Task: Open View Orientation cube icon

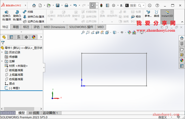Action: click(107, 32)
